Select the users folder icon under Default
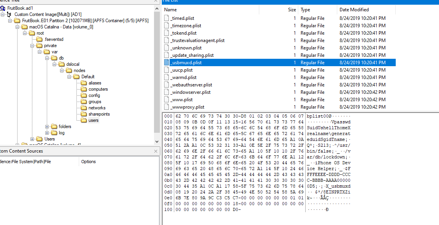439x225 pixels. [84, 120]
